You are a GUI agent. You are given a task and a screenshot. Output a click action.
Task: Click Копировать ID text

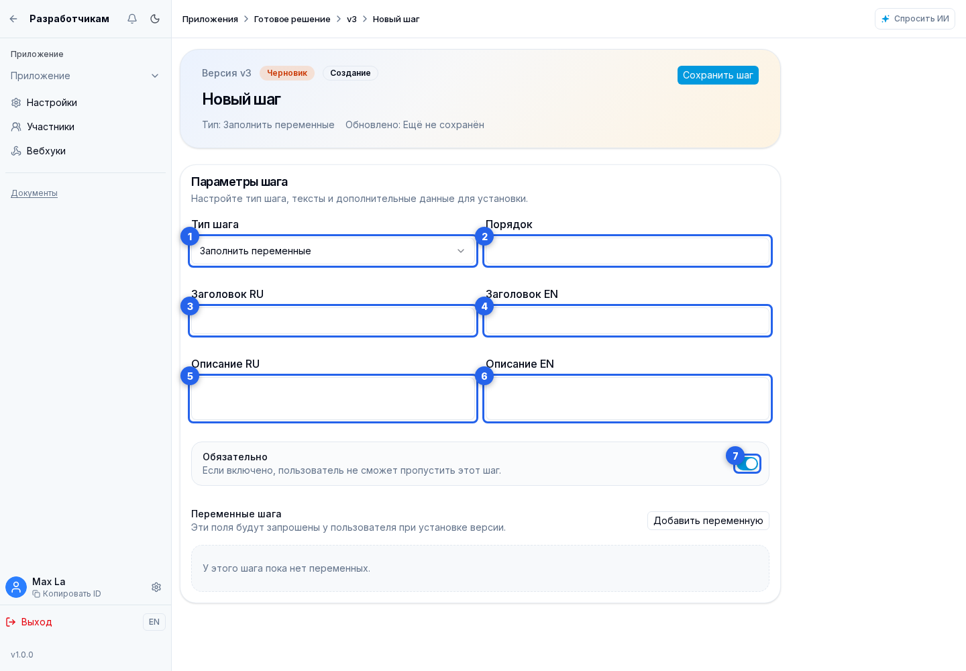pyautogui.click(x=72, y=594)
